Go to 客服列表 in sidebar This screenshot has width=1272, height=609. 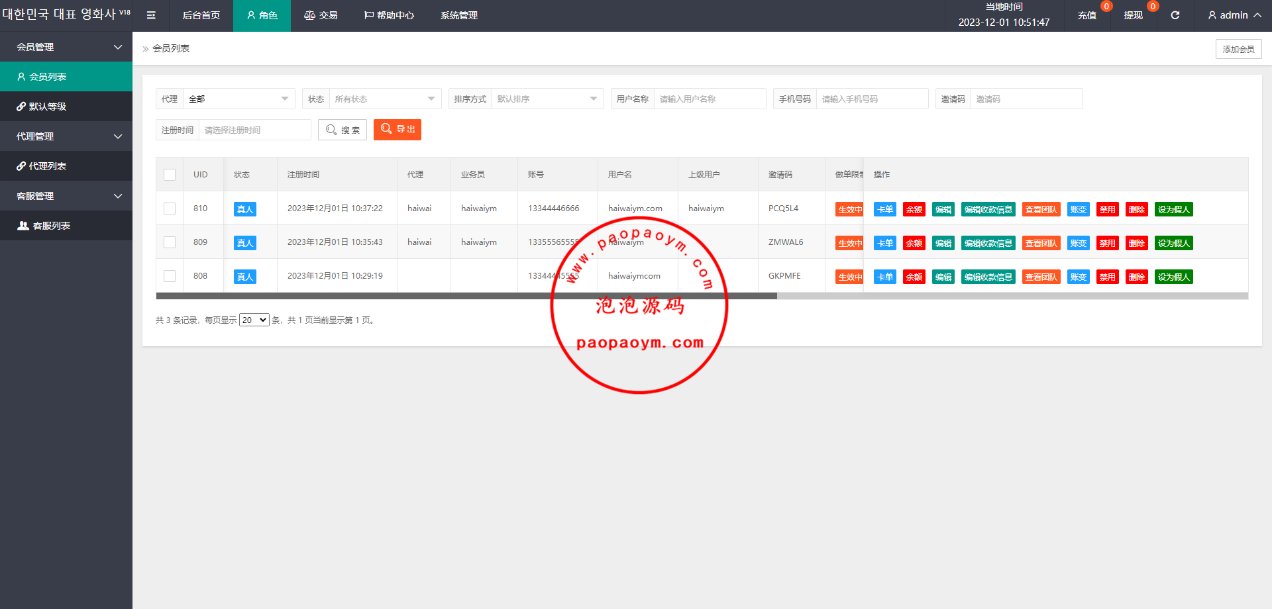[66, 226]
